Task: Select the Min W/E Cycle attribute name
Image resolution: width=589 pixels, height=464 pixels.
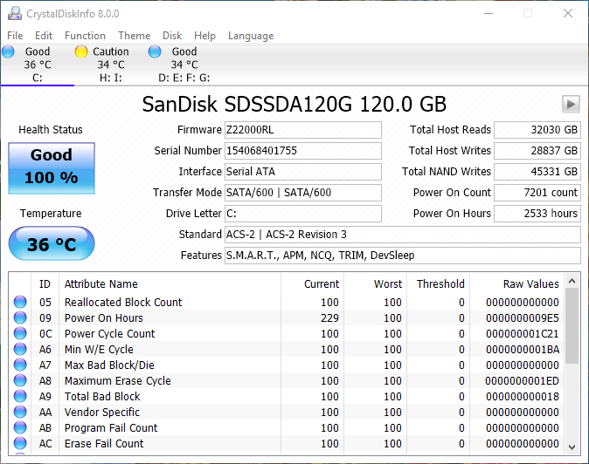Action: coord(99,350)
